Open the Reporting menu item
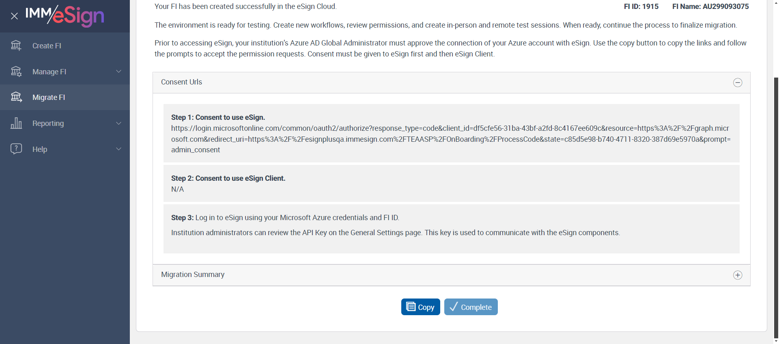 48,123
